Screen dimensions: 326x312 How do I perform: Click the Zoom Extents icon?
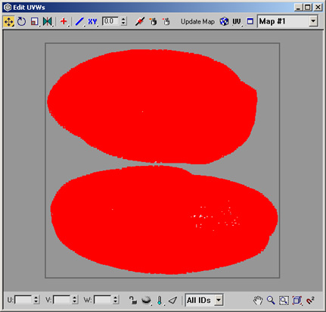coord(297,300)
